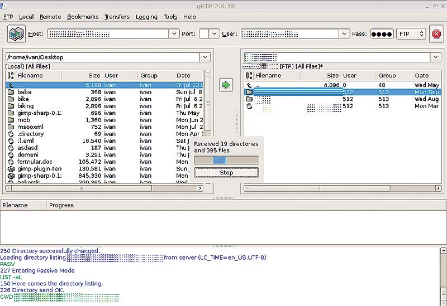447x306 pixels.
Task: Sort remote list by Group header
Action: click(394, 75)
